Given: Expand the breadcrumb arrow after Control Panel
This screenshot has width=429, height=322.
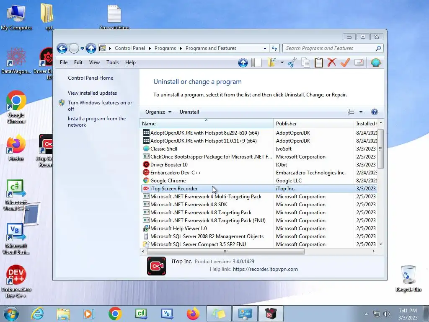Looking at the screenshot, I should coord(150,49).
